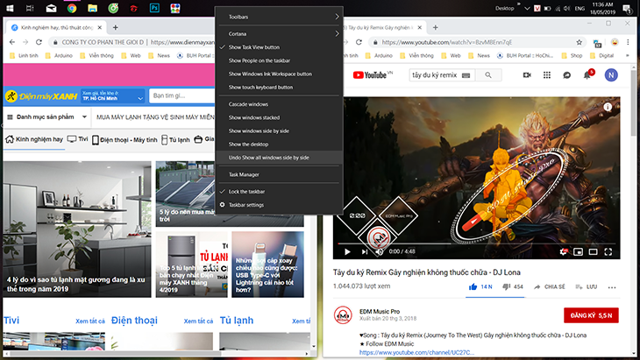This screenshot has width=640, height=360.
Task: Open YouTube on-screen keyboard icon in search
Action: 466,75
